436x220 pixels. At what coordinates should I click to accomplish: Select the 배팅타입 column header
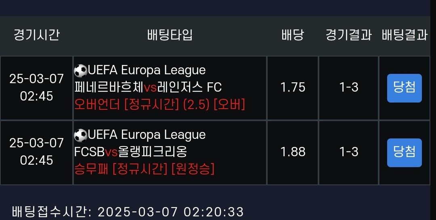[170, 35]
